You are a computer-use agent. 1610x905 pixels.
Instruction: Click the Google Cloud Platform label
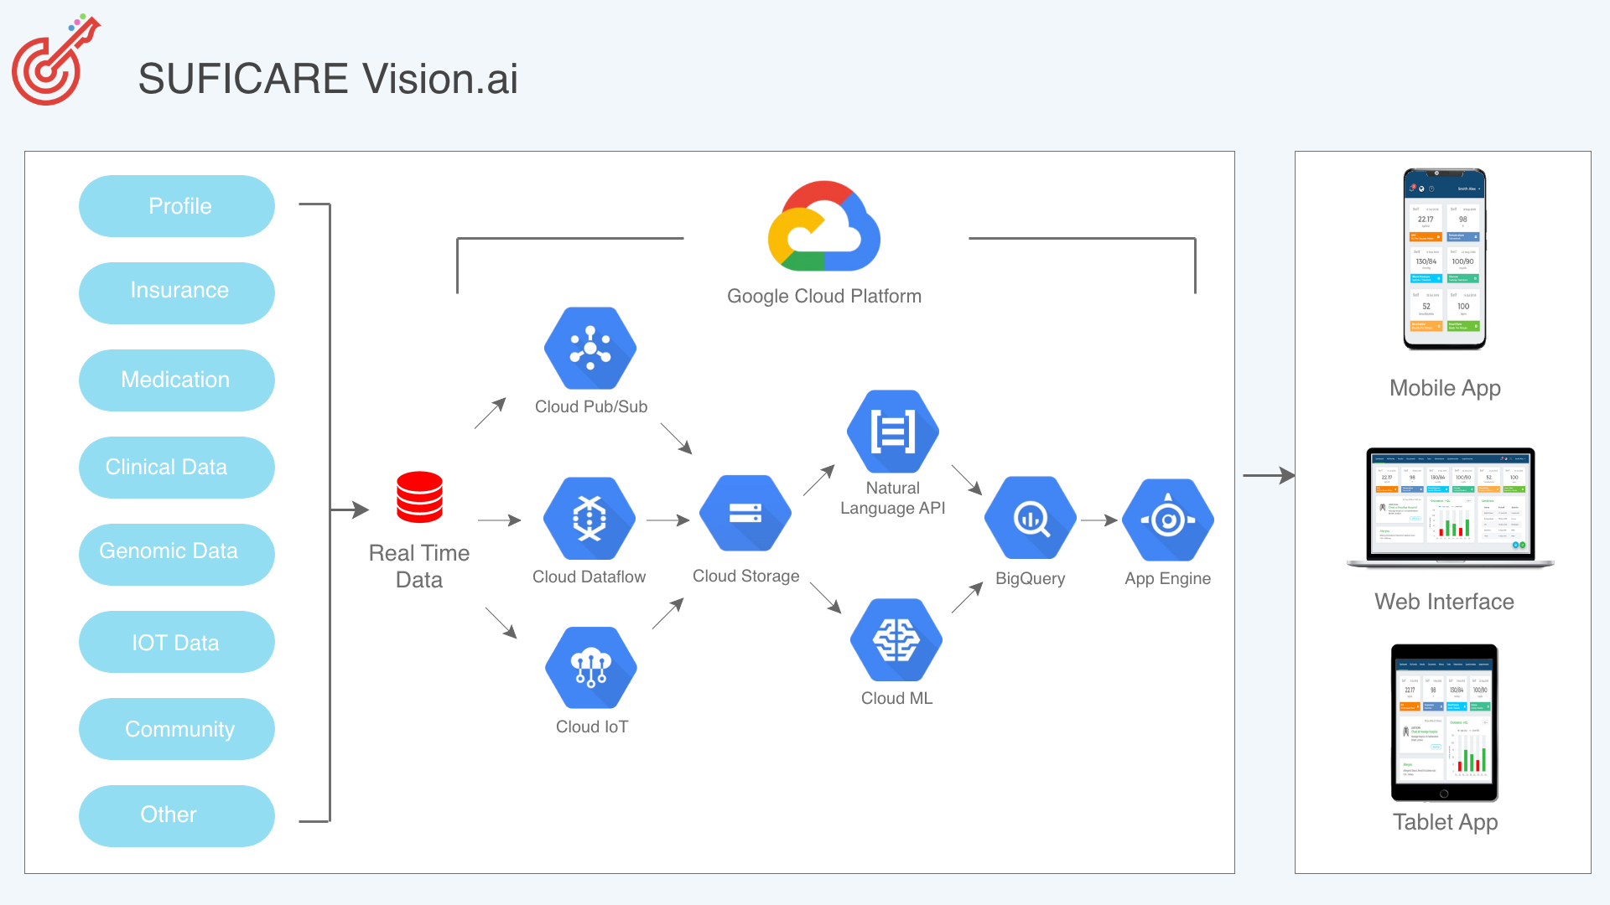(824, 296)
